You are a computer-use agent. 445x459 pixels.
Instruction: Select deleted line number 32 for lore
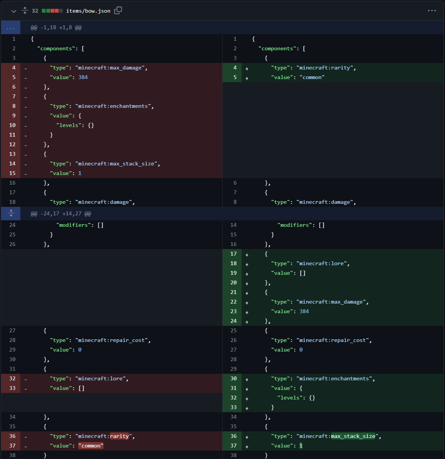12,379
